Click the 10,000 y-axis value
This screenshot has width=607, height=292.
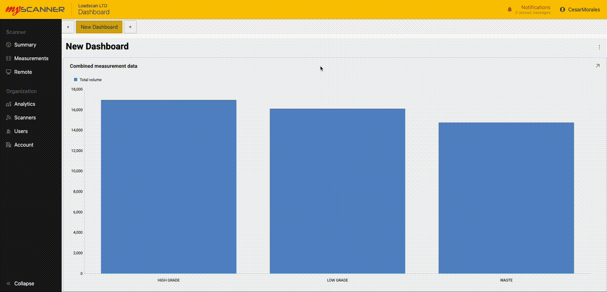point(77,171)
